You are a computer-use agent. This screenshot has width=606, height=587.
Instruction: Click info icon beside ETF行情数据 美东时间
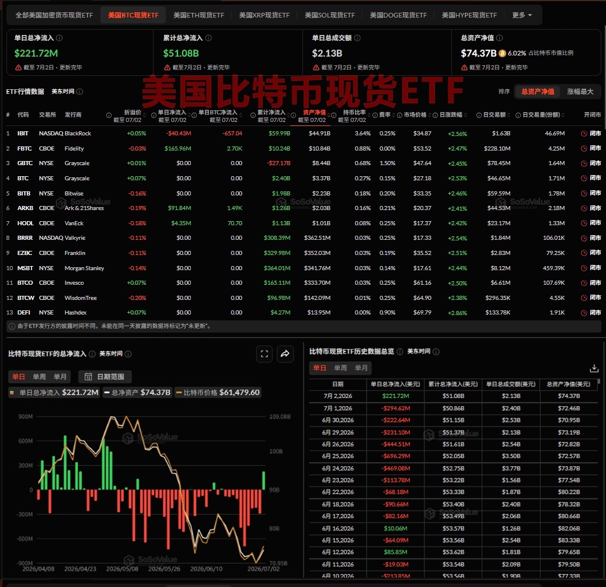pyautogui.click(x=79, y=92)
